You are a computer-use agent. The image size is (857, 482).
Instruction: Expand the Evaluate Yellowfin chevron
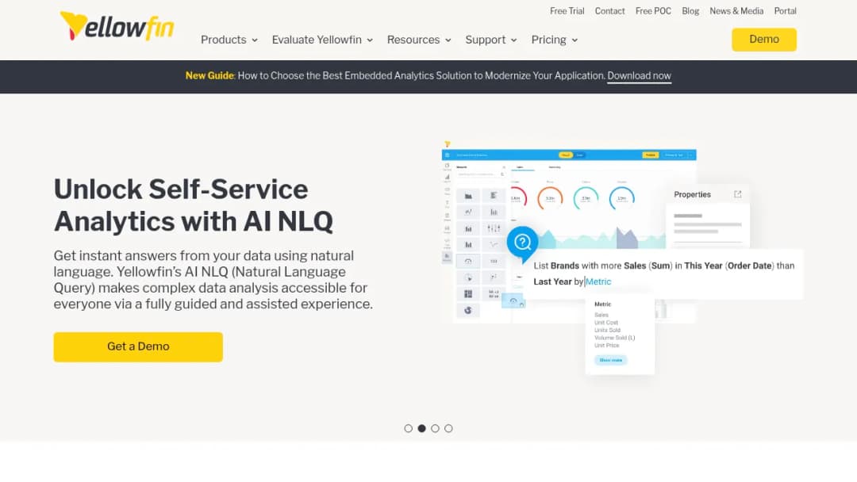coord(370,40)
